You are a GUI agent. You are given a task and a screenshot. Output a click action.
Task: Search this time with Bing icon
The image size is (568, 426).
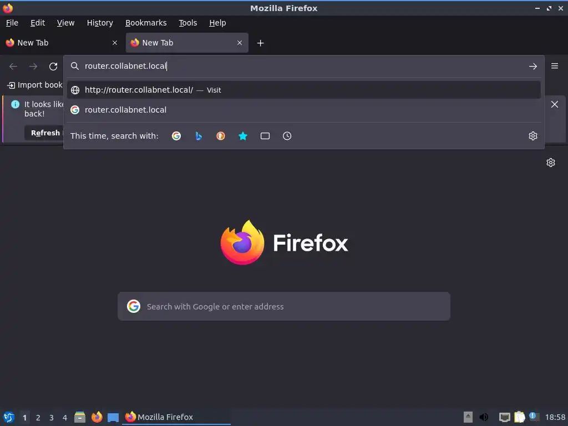click(x=199, y=136)
